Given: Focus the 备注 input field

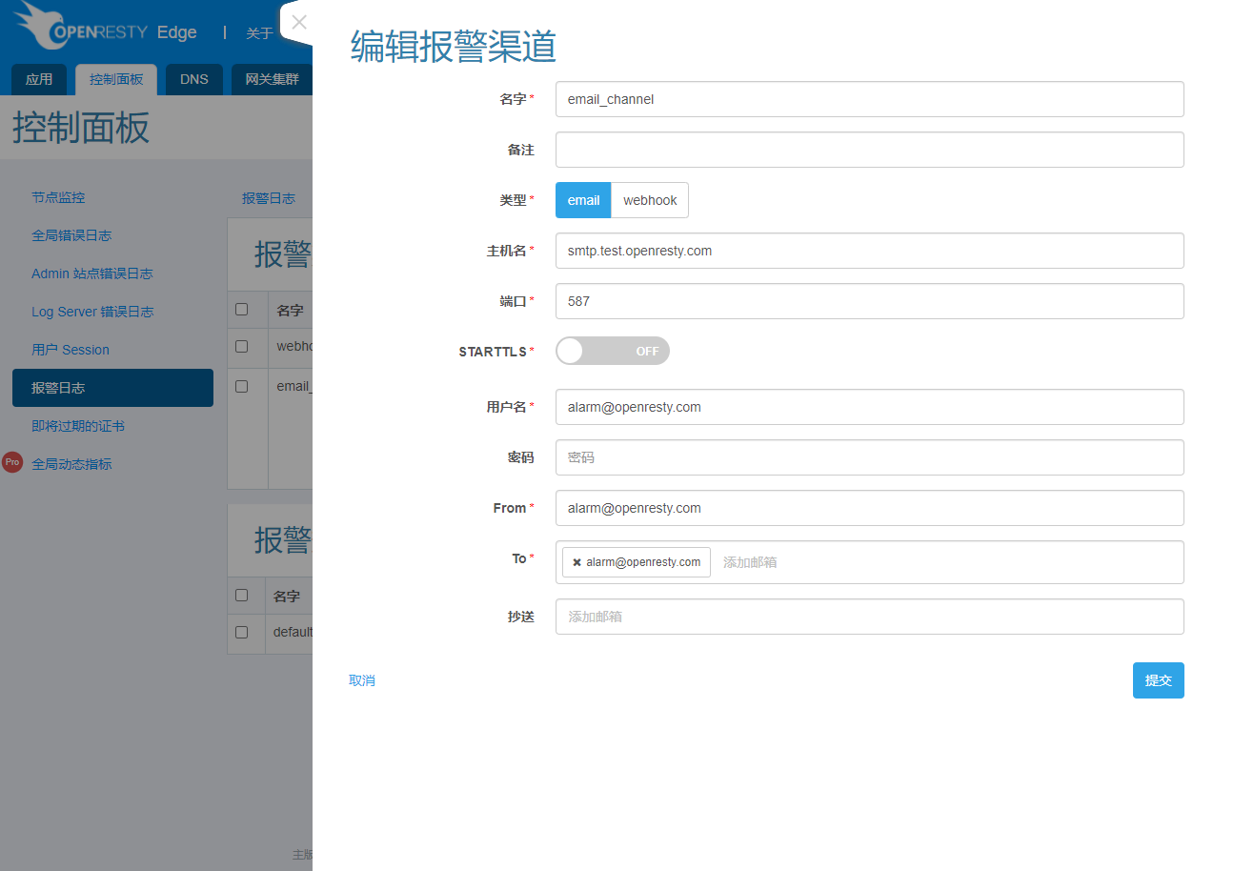Looking at the screenshot, I should point(869,150).
